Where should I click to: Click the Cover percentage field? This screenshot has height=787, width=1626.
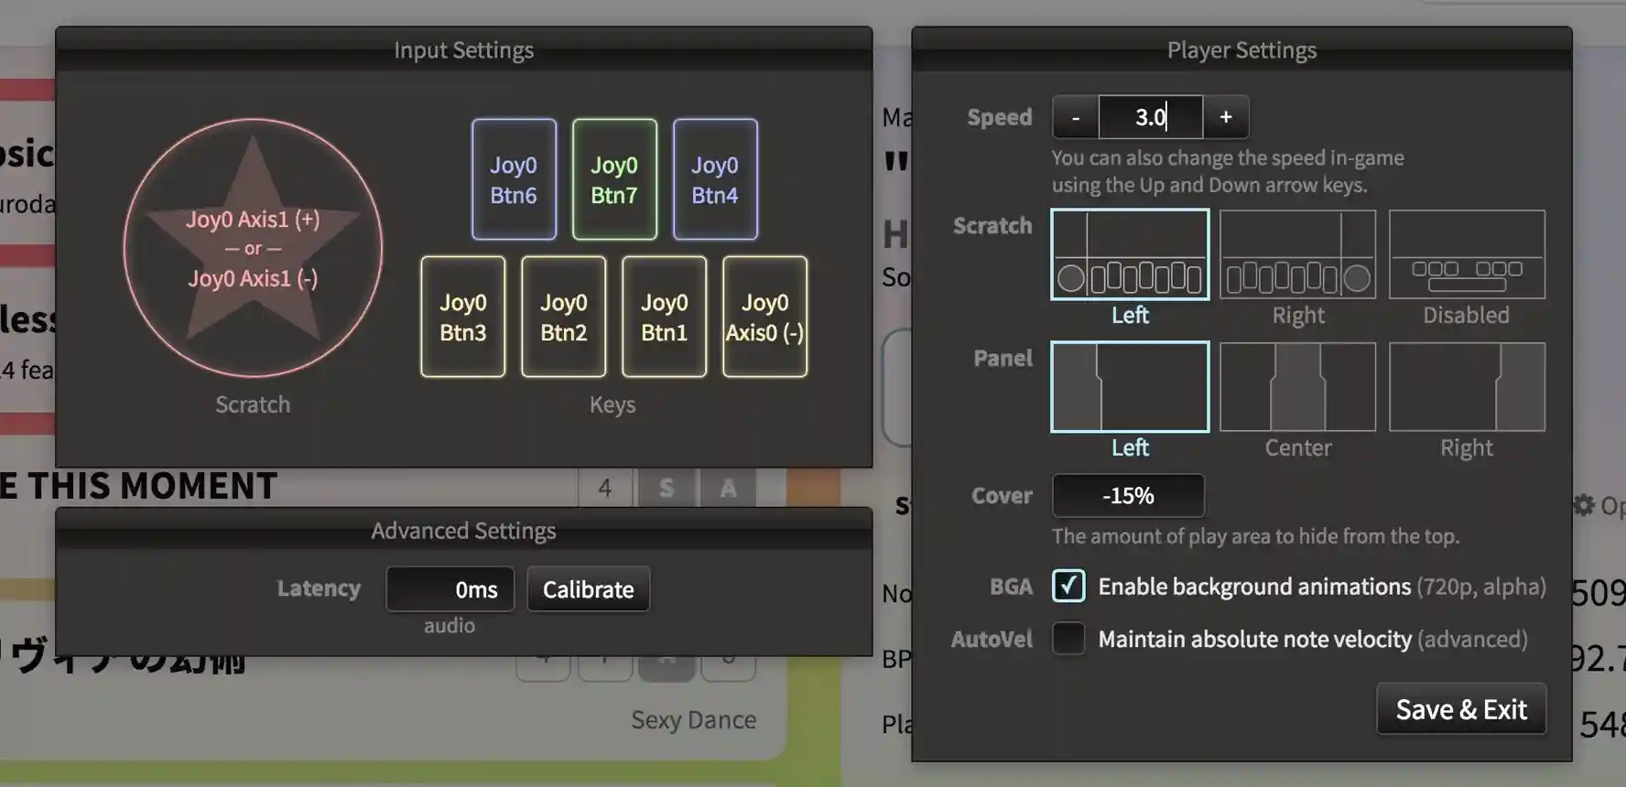[x=1128, y=496]
